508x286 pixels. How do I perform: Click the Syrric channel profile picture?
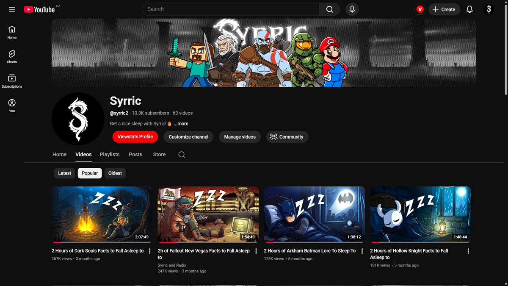coord(78,119)
